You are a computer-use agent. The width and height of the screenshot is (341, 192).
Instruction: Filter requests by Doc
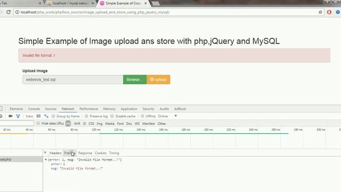click(129, 123)
